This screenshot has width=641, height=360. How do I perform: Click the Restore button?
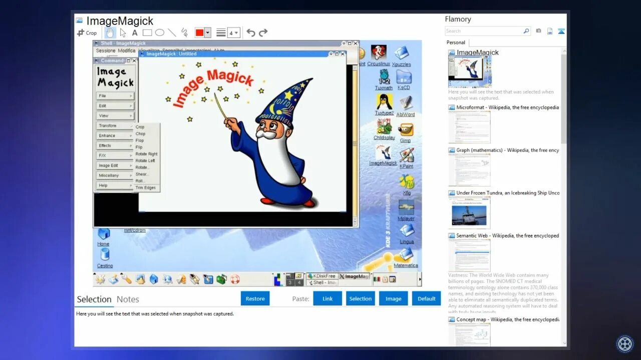(255, 298)
